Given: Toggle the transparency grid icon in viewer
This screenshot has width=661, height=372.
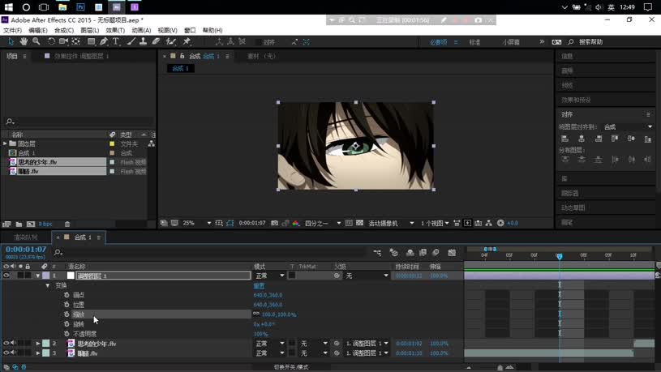Looking at the screenshot, I should (x=359, y=223).
